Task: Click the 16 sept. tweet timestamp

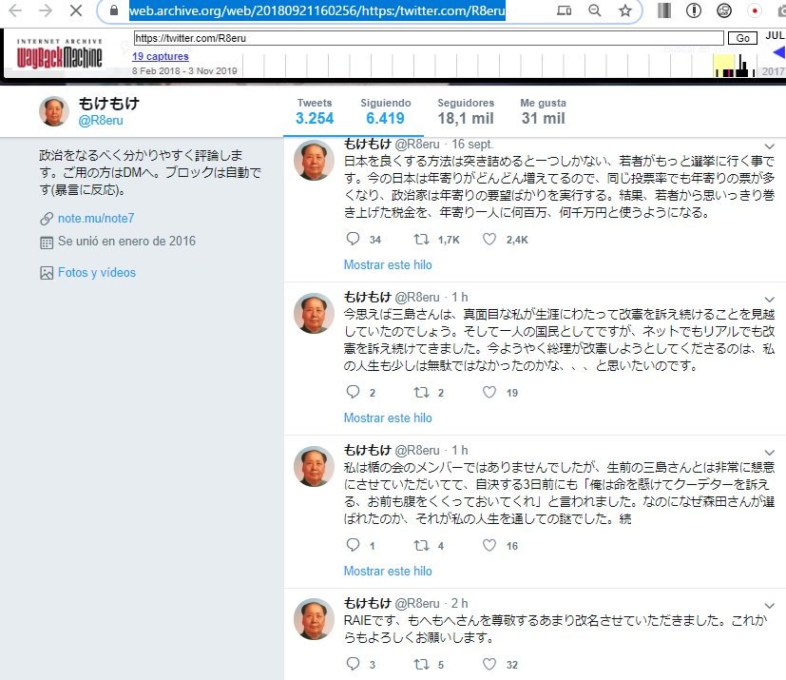Action: pyautogui.click(x=472, y=145)
